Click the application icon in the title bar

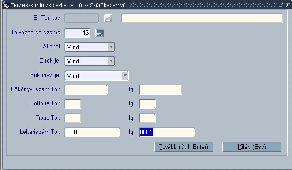[6, 5]
